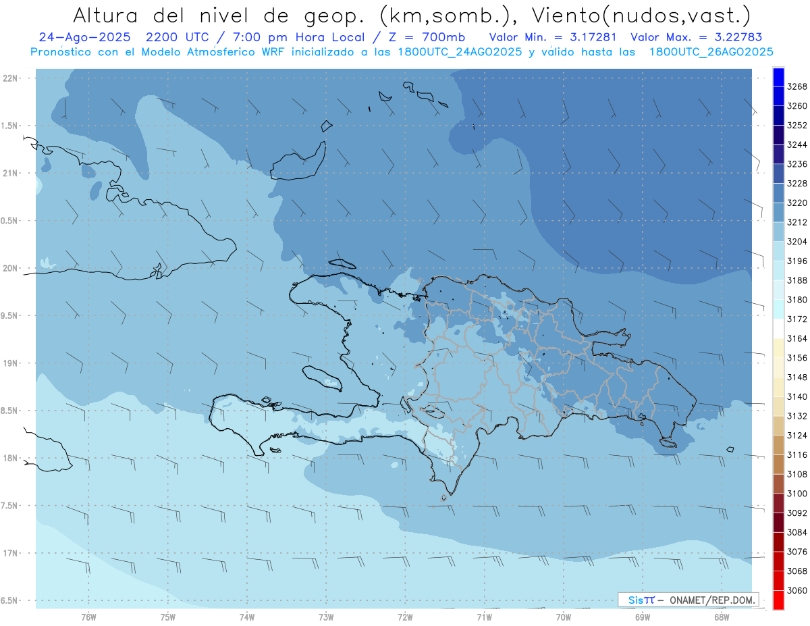Click legend value 3260
This screenshot has width=810, height=626.
pos(797,106)
